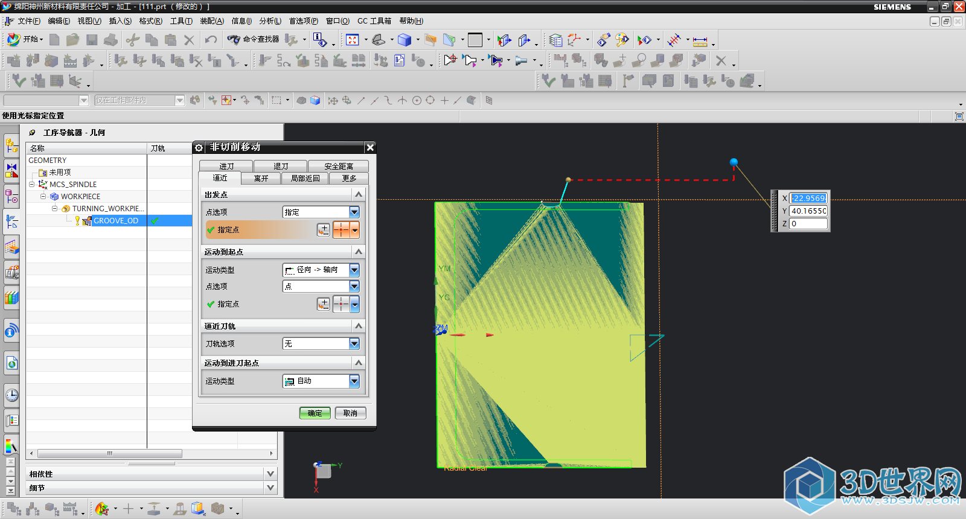Confirm with the 确定 button
Image resolution: width=966 pixels, height=519 pixels.
[315, 413]
